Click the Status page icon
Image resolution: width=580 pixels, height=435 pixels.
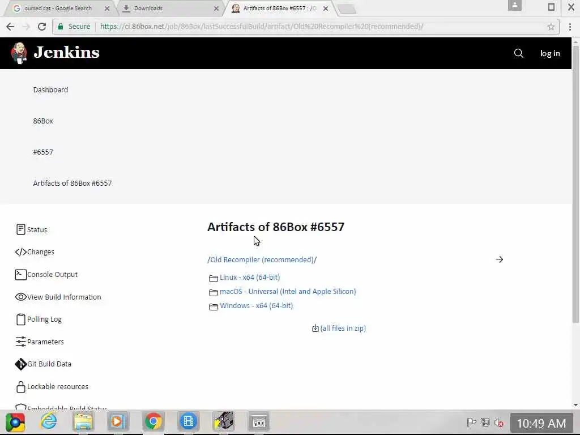pyautogui.click(x=21, y=229)
